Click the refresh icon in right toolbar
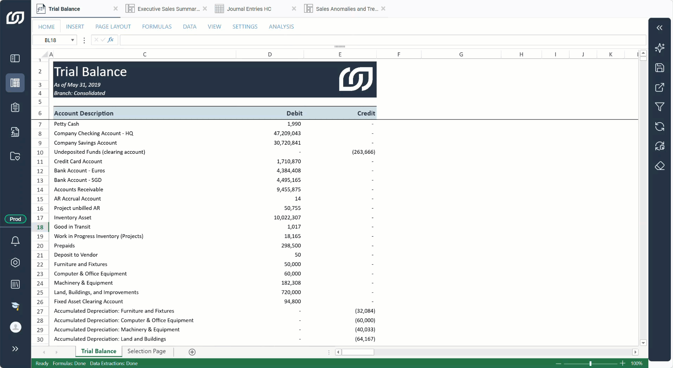This screenshot has height=368, width=673. pos(660,126)
